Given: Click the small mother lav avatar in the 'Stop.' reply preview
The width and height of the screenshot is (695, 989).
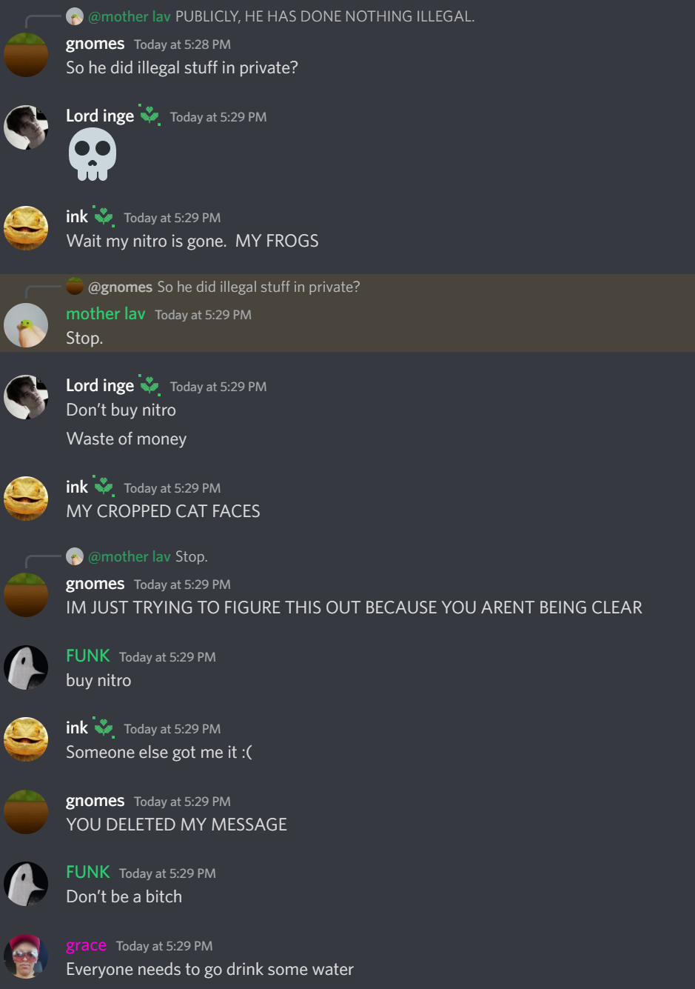Looking at the screenshot, I should point(75,556).
